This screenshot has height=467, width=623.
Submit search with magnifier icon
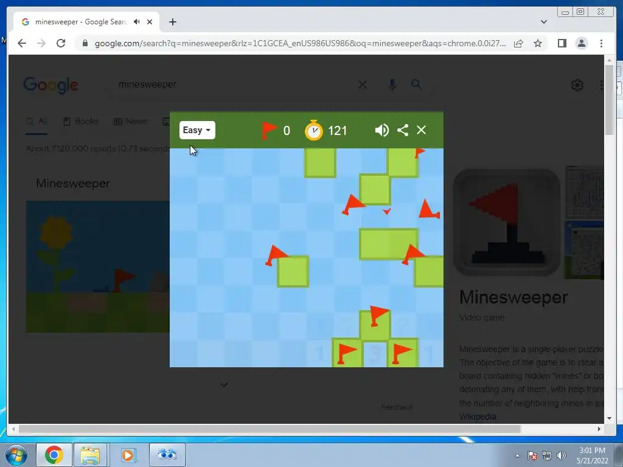416,84
